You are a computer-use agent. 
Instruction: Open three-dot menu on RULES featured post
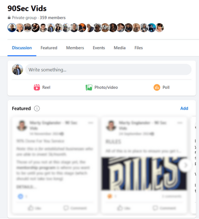[x=180, y=123]
